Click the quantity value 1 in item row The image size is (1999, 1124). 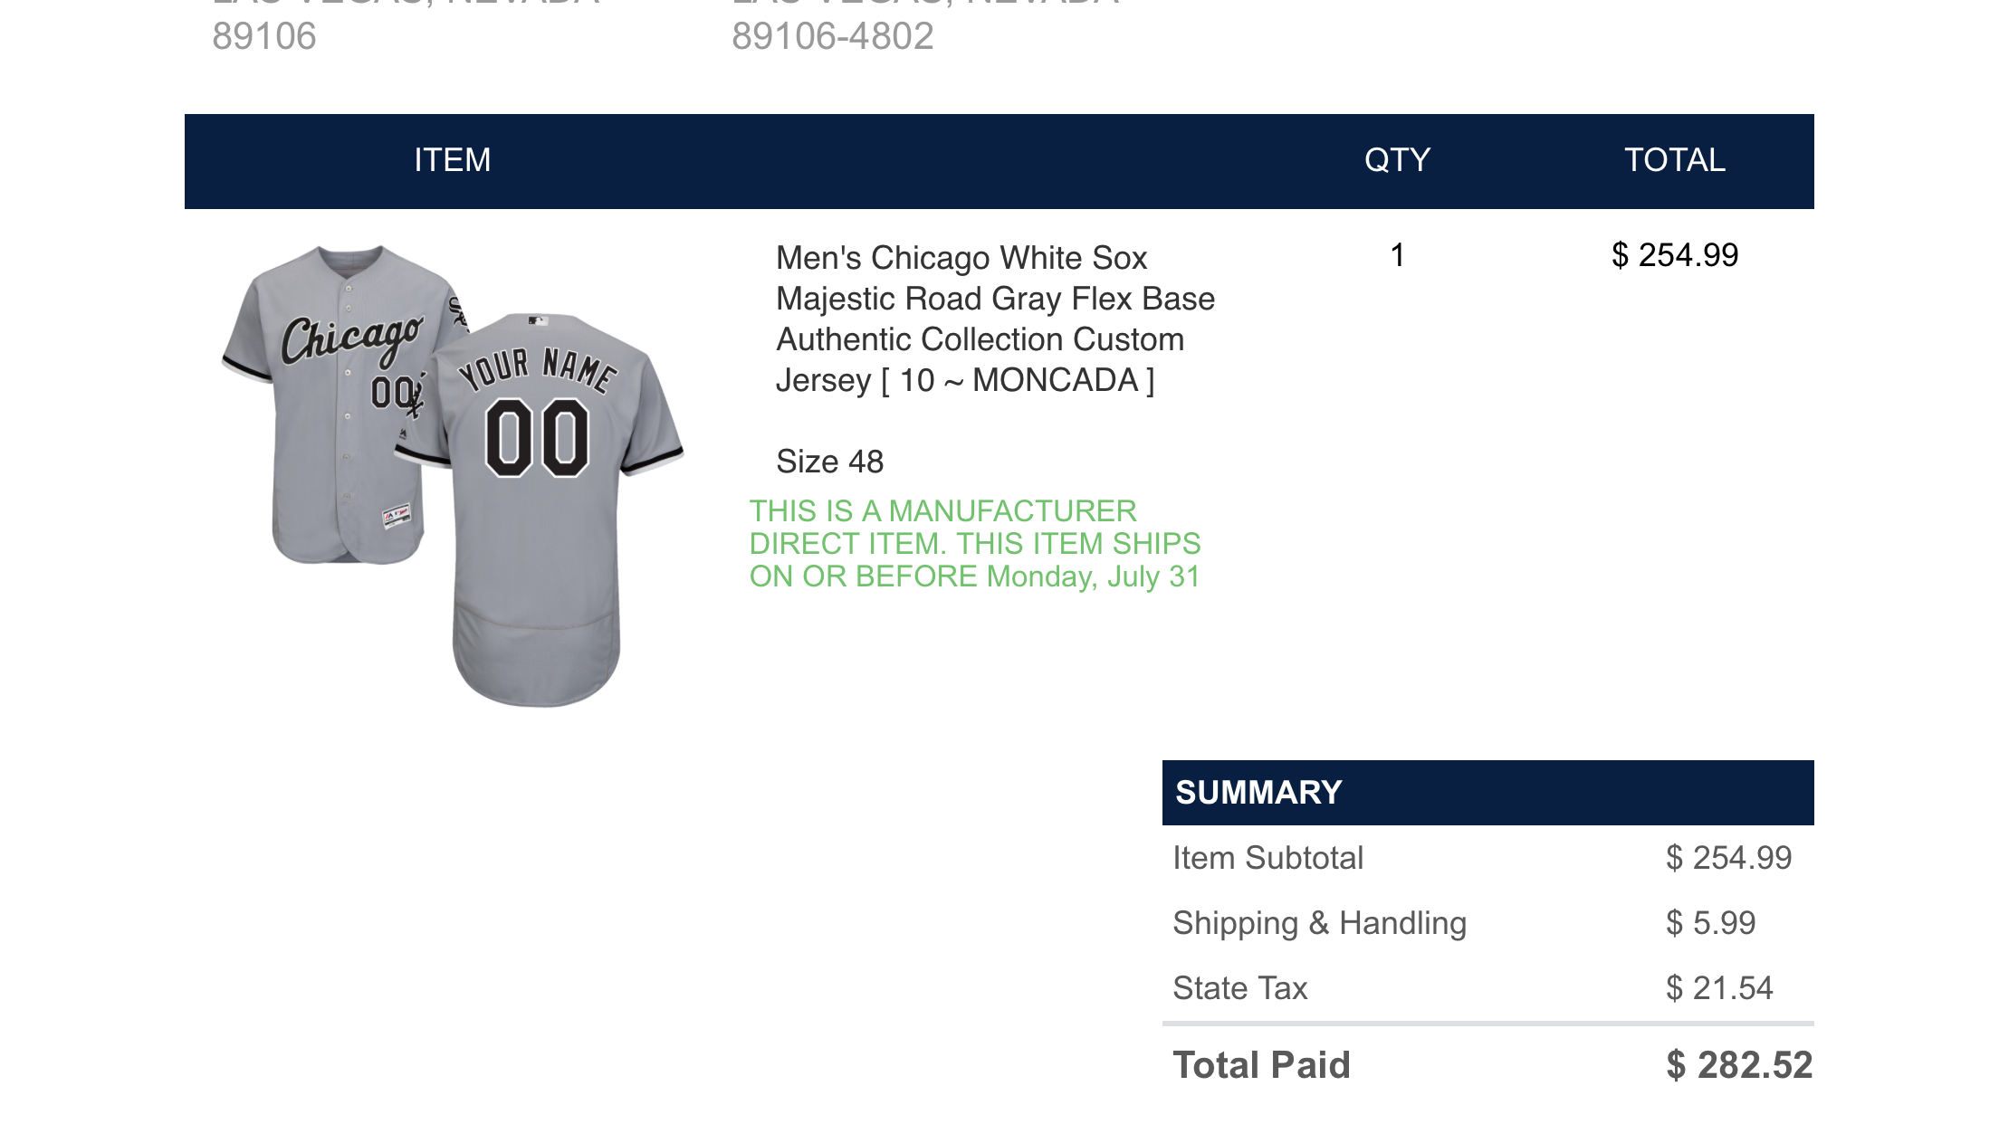(1397, 255)
